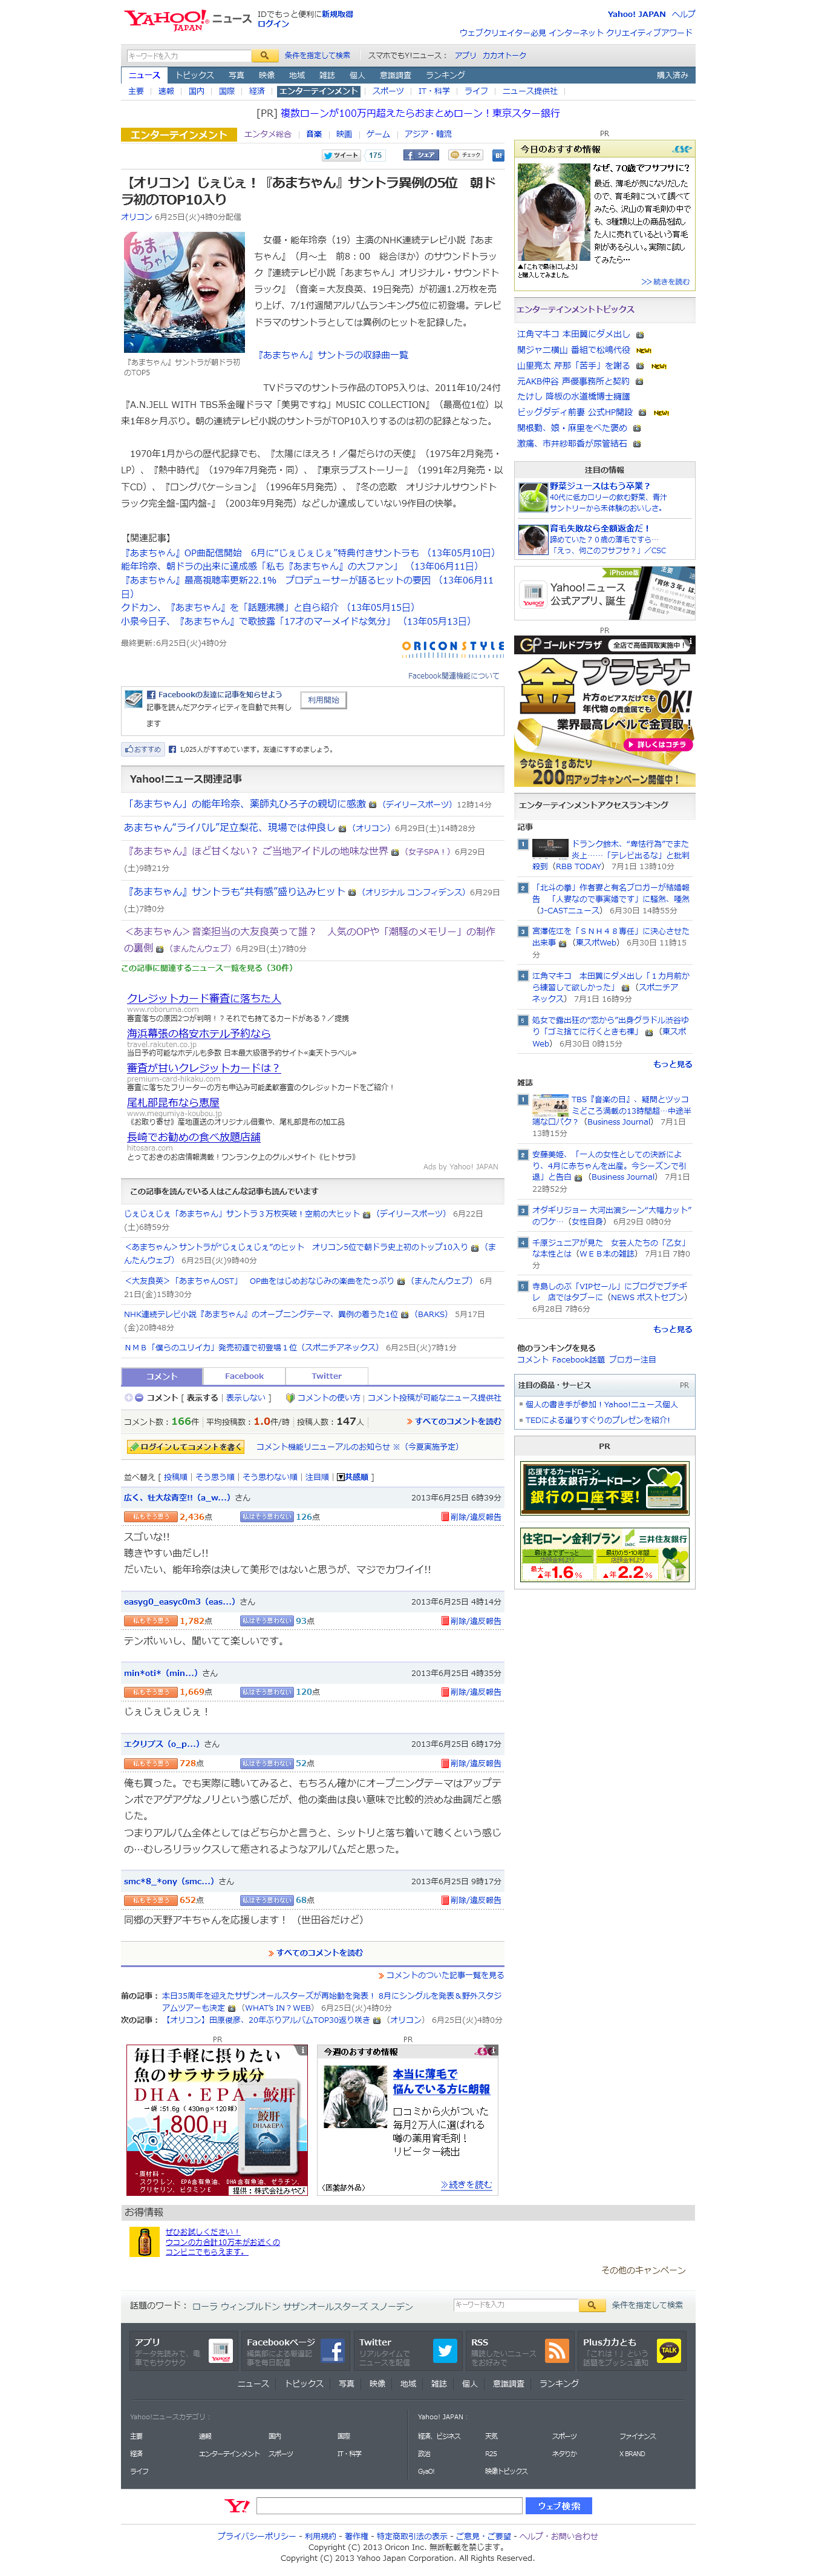Click the ログインしてコメントを書く button
This screenshot has height=2576, width=816.
(185, 1446)
